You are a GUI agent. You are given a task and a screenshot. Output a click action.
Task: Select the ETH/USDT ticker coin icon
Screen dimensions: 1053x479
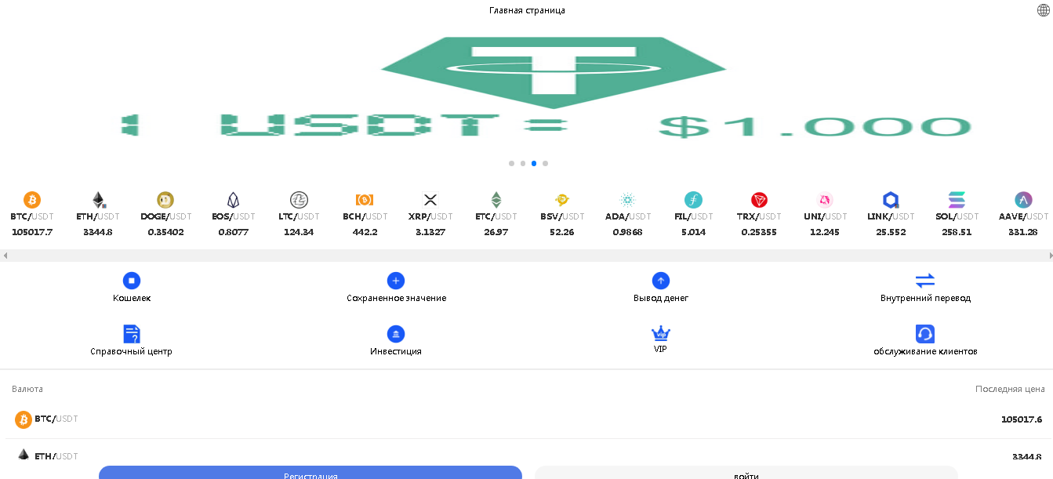(x=99, y=200)
